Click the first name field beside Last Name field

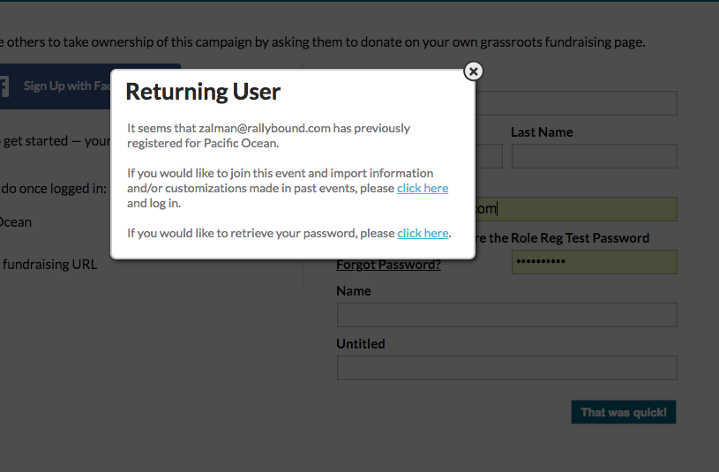pyautogui.click(x=489, y=156)
